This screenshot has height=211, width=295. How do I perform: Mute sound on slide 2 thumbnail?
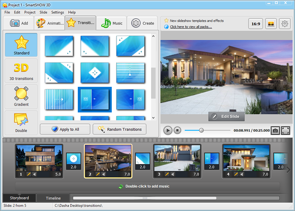click(104, 174)
